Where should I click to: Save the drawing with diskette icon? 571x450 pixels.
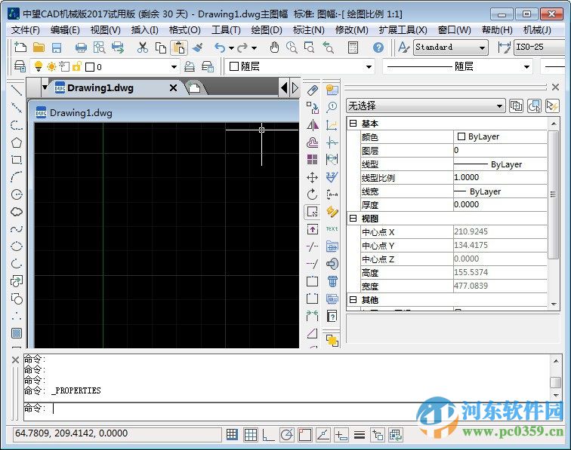click(57, 47)
